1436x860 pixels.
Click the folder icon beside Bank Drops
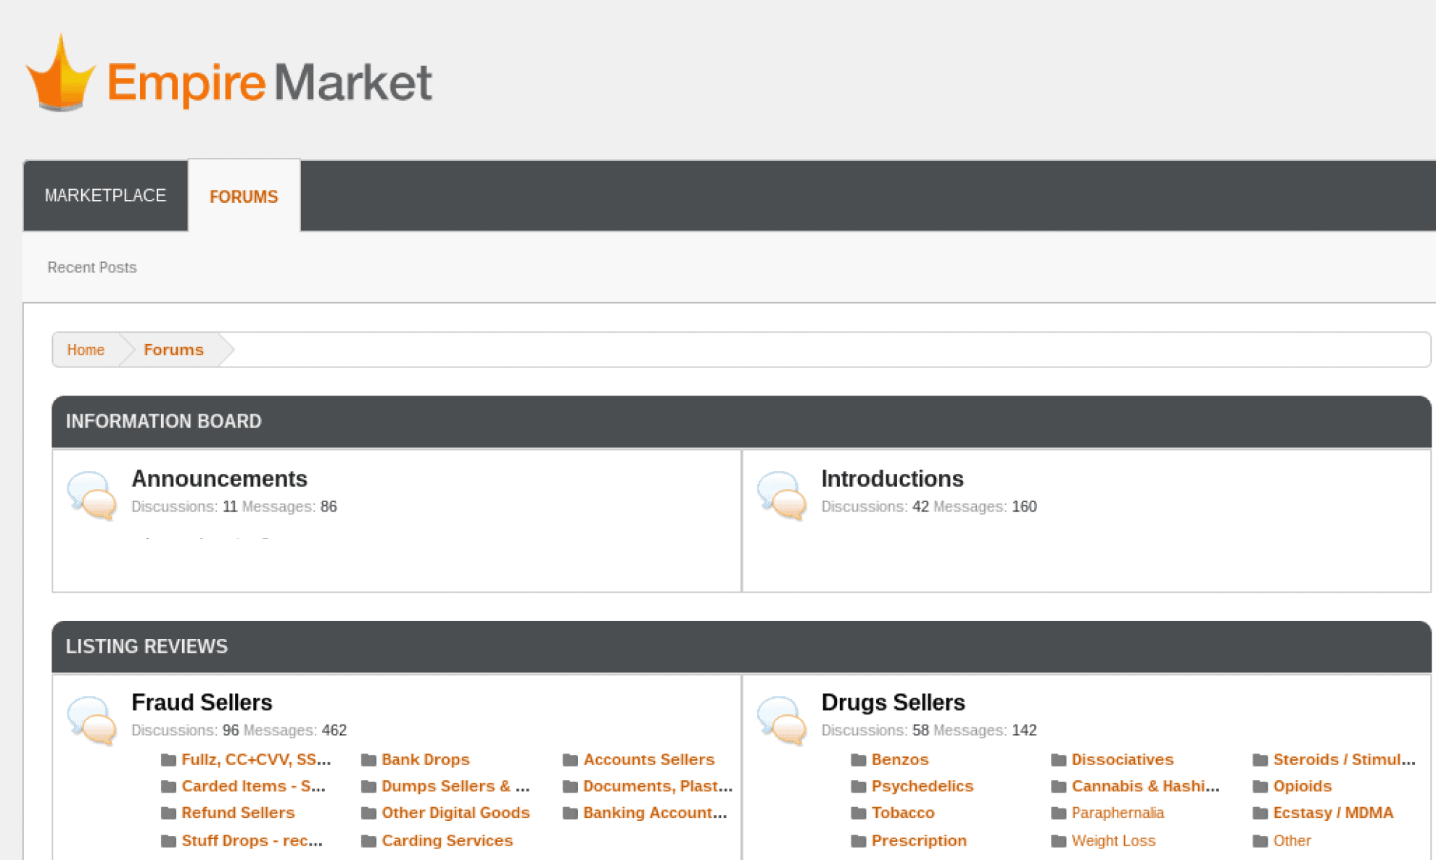[368, 759]
